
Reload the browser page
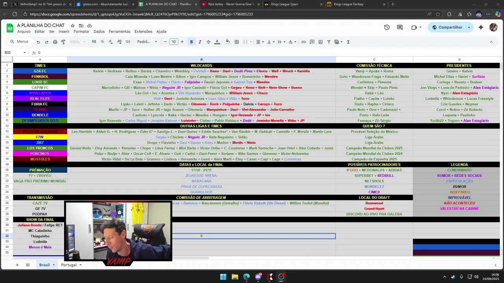(15, 14)
